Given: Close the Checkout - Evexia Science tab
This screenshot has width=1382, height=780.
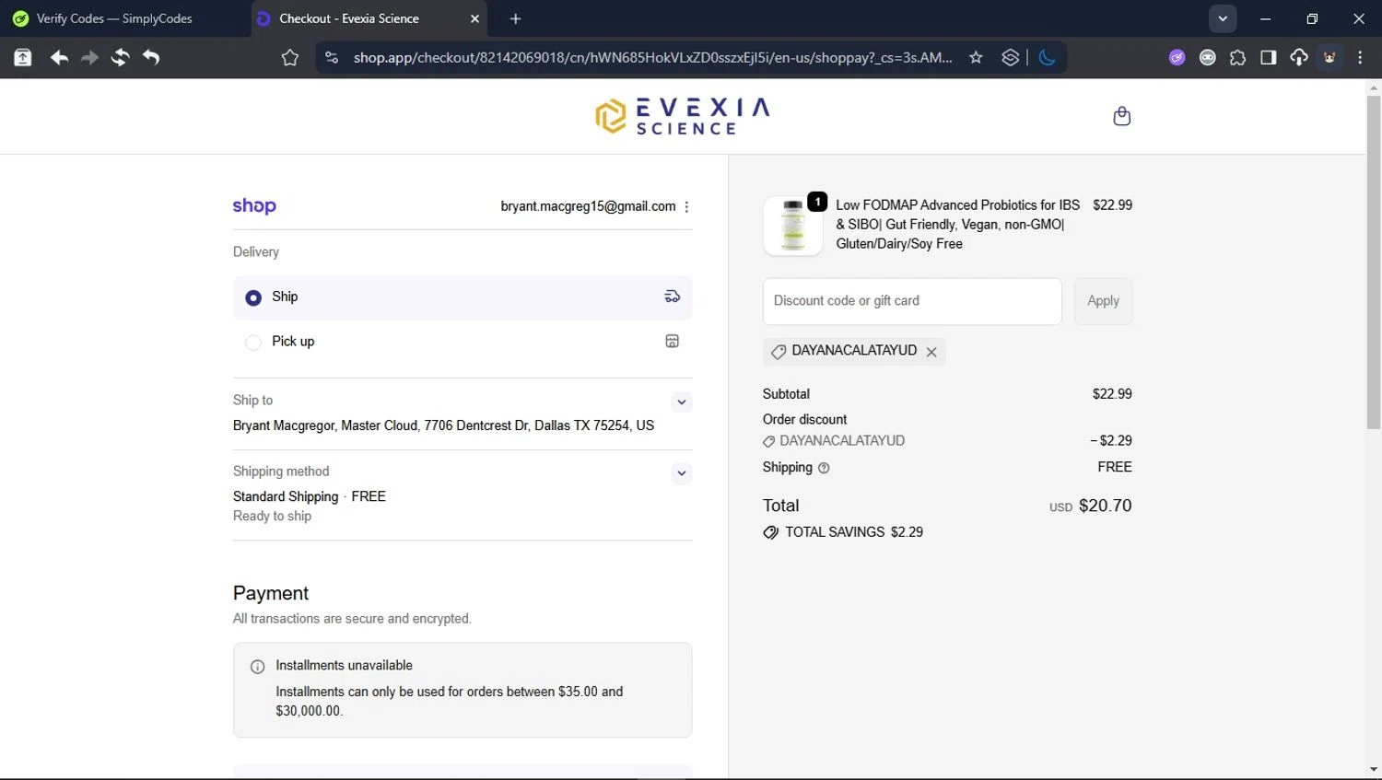Looking at the screenshot, I should (x=474, y=18).
